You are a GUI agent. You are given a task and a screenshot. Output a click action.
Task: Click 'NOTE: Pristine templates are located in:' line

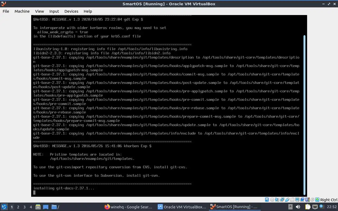click(77, 155)
